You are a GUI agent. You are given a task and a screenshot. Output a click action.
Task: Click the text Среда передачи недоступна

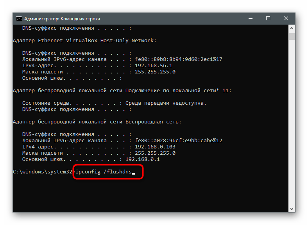166,103
